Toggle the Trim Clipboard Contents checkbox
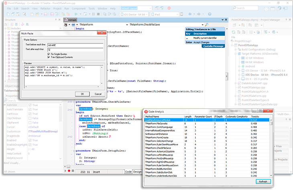 (49, 57)
